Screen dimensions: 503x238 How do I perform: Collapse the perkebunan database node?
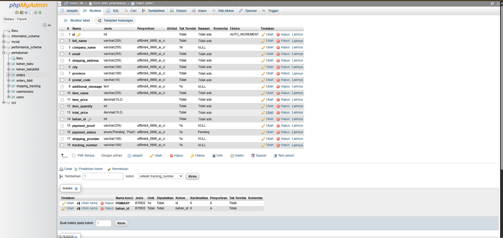tap(4, 53)
